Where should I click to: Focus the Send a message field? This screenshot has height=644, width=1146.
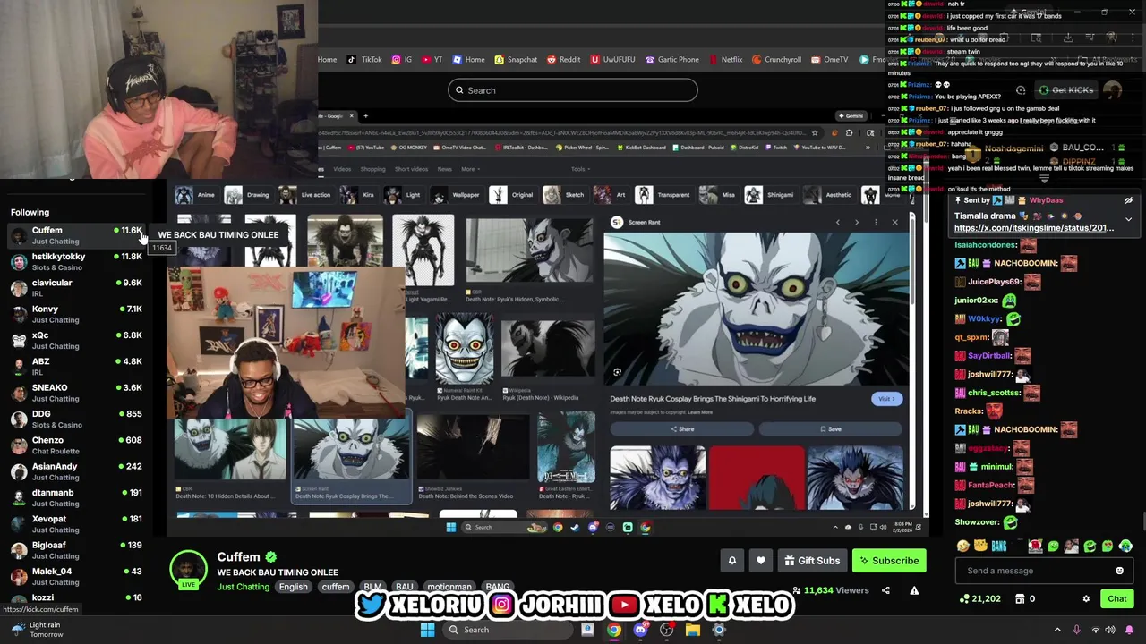(x=1046, y=571)
